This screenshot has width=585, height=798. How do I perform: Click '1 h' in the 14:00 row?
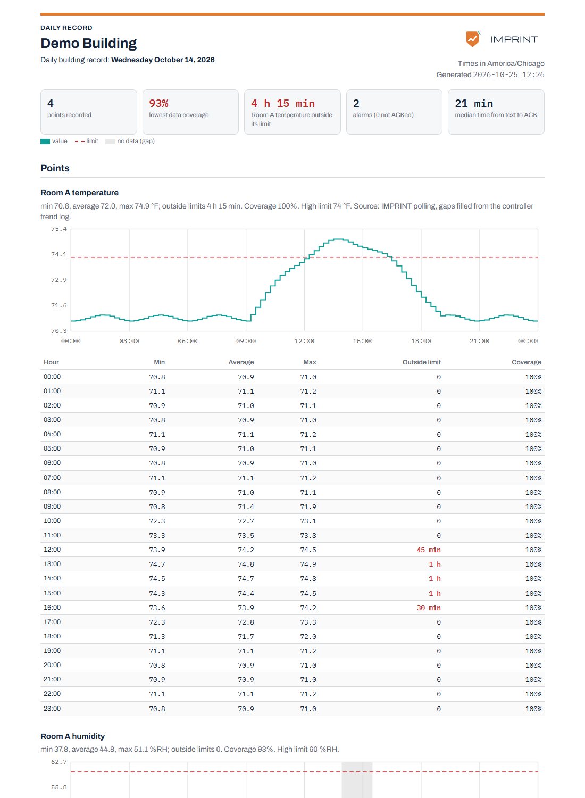pos(434,579)
